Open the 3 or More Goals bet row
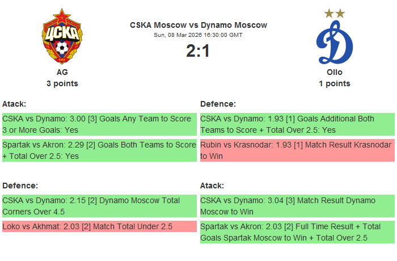Viewport: 397px width, 261px height. pos(99,124)
